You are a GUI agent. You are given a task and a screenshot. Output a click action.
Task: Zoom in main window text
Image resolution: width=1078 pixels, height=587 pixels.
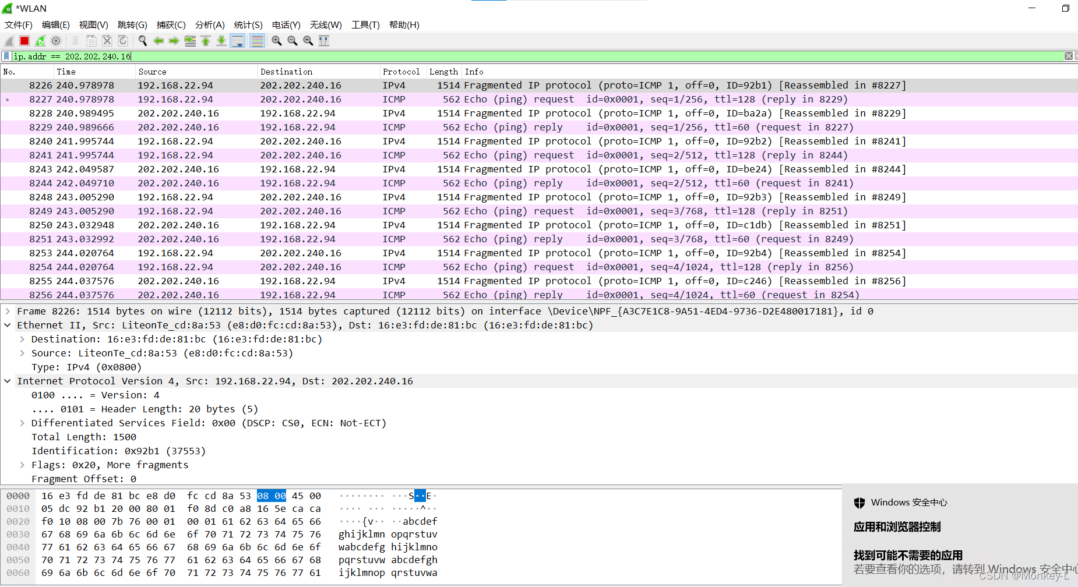pyautogui.click(x=277, y=41)
